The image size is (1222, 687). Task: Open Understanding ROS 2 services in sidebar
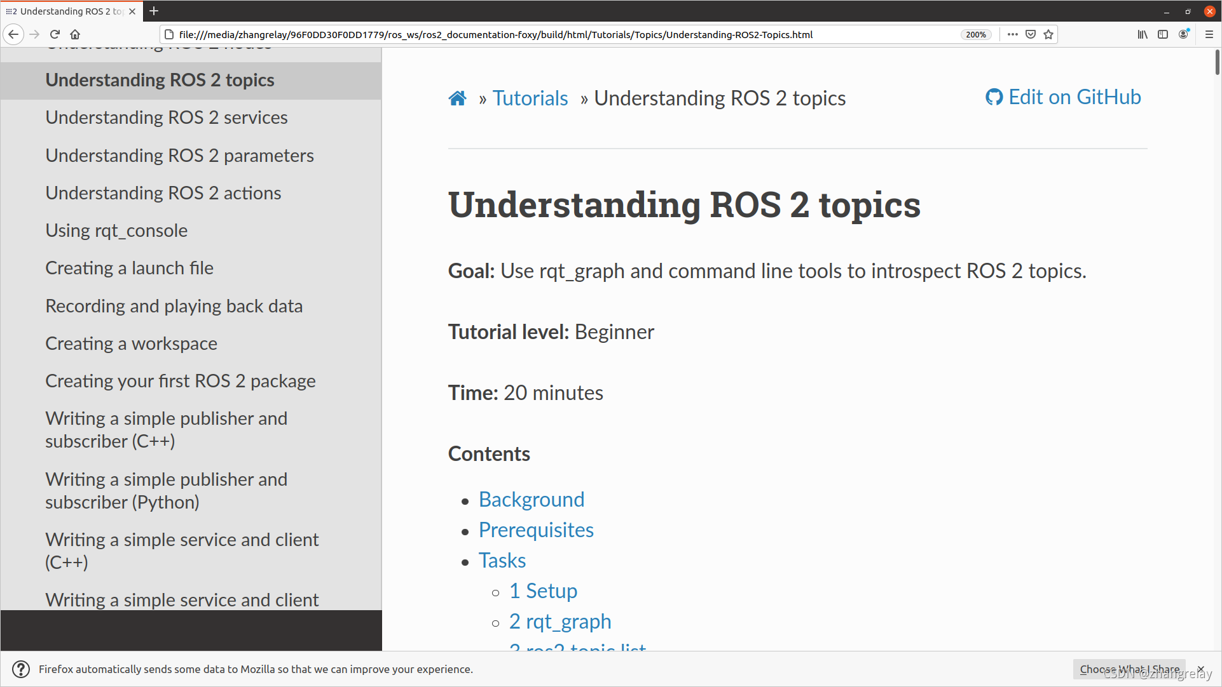point(167,117)
